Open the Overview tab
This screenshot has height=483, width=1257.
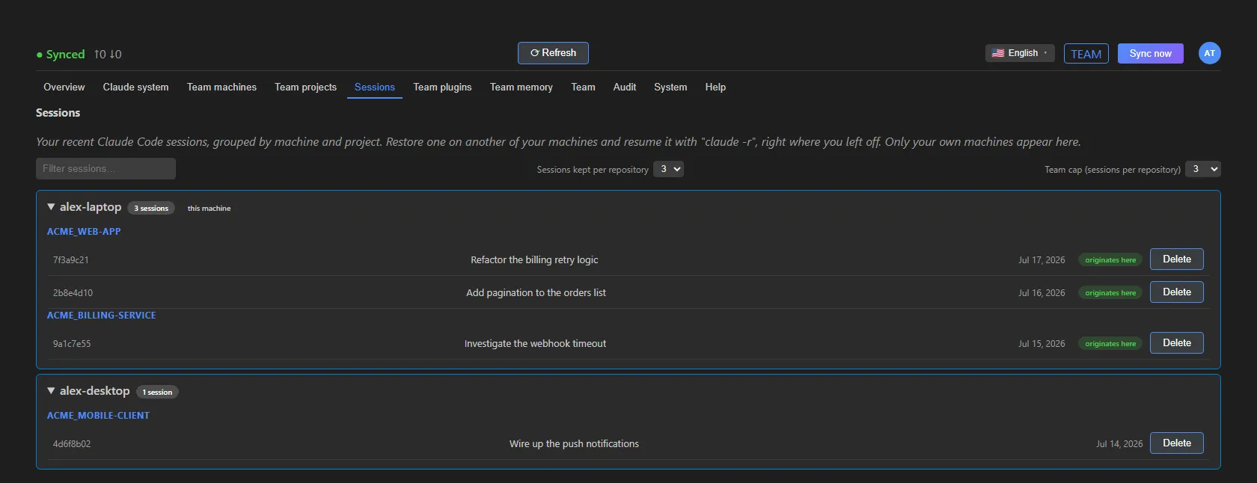pyautogui.click(x=64, y=87)
